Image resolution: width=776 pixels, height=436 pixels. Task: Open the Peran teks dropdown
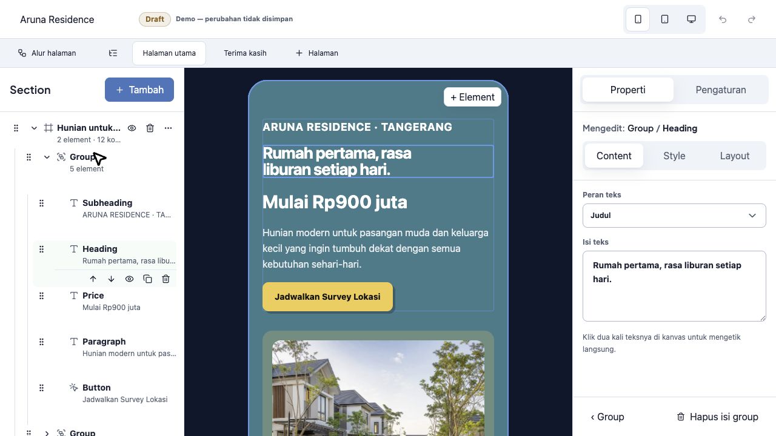click(x=674, y=216)
